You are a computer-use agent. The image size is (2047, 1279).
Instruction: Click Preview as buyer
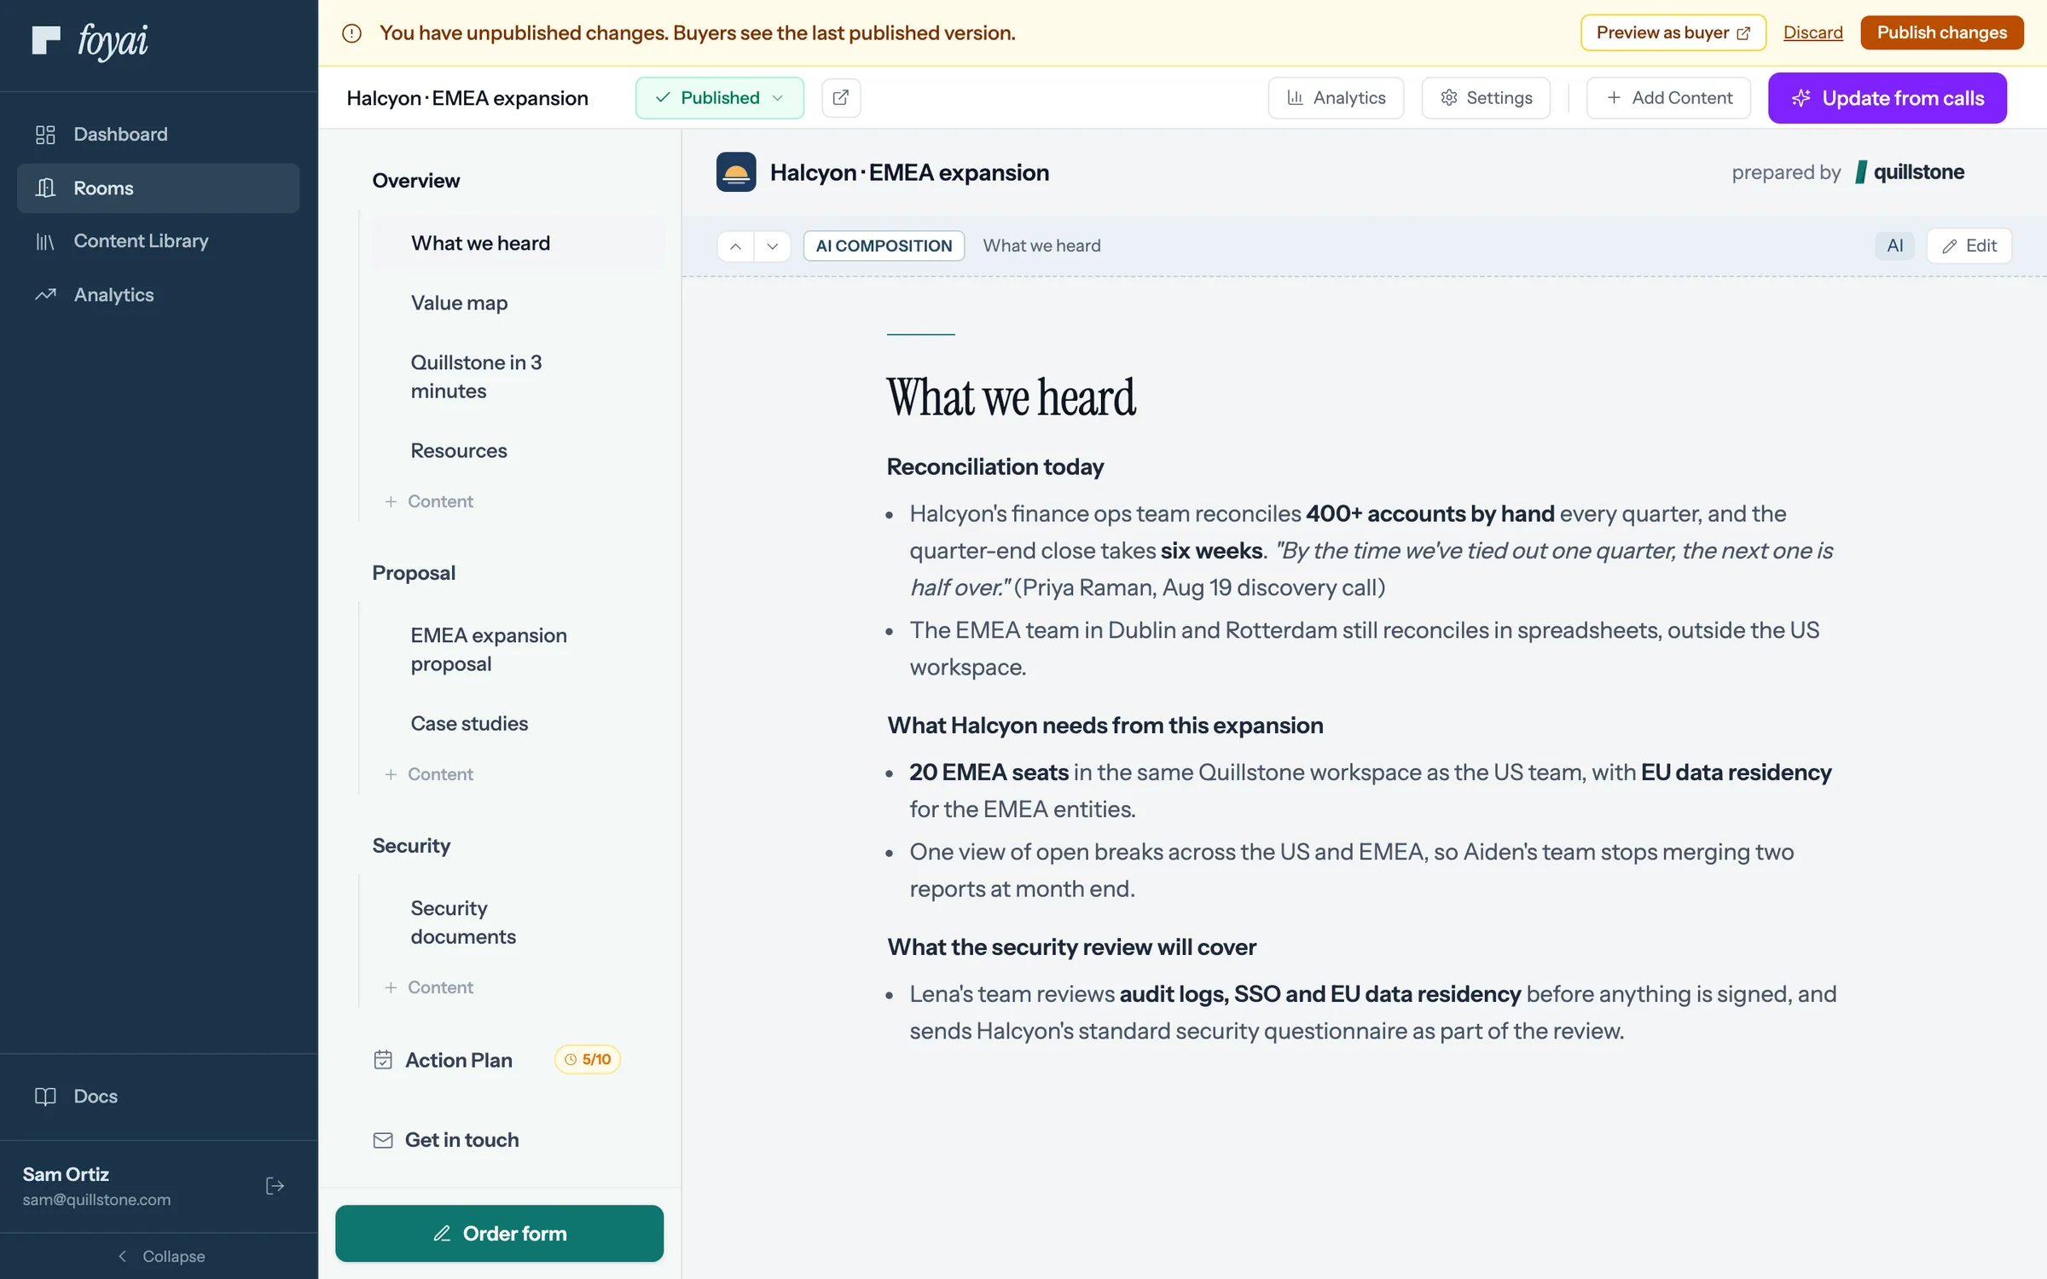[1673, 32]
